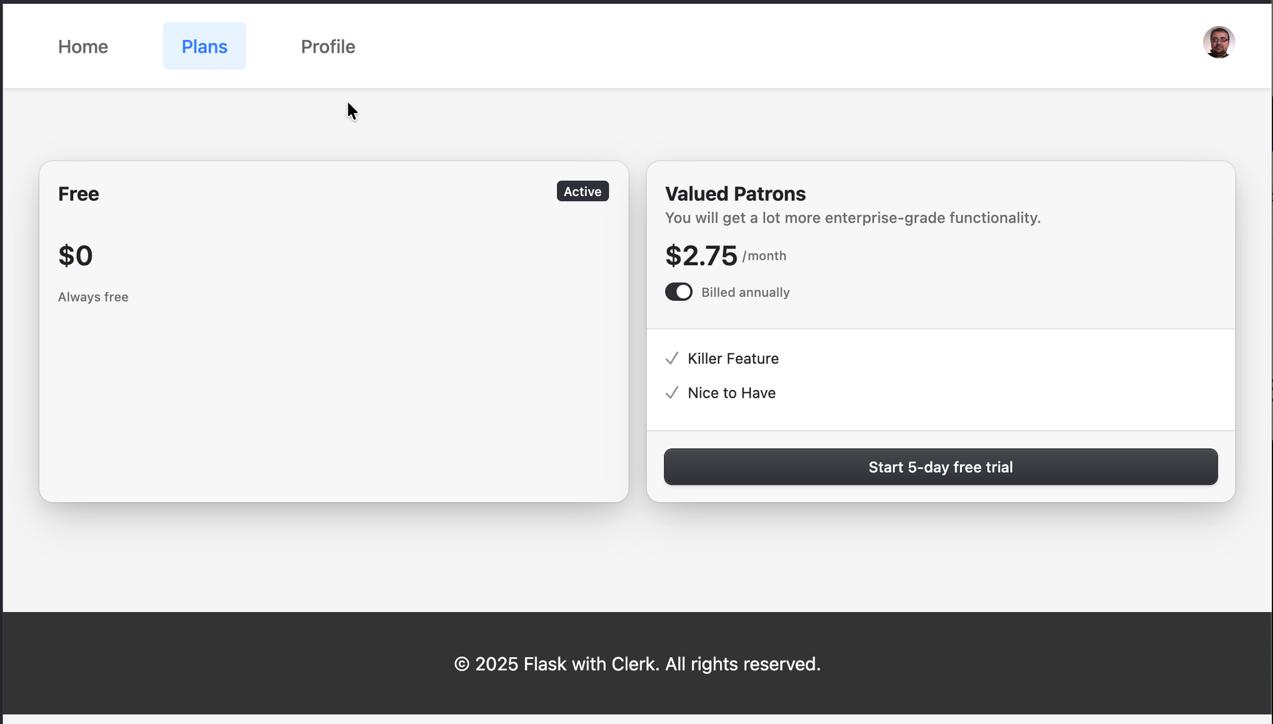Toggle the Billed annually switch

pyautogui.click(x=679, y=292)
